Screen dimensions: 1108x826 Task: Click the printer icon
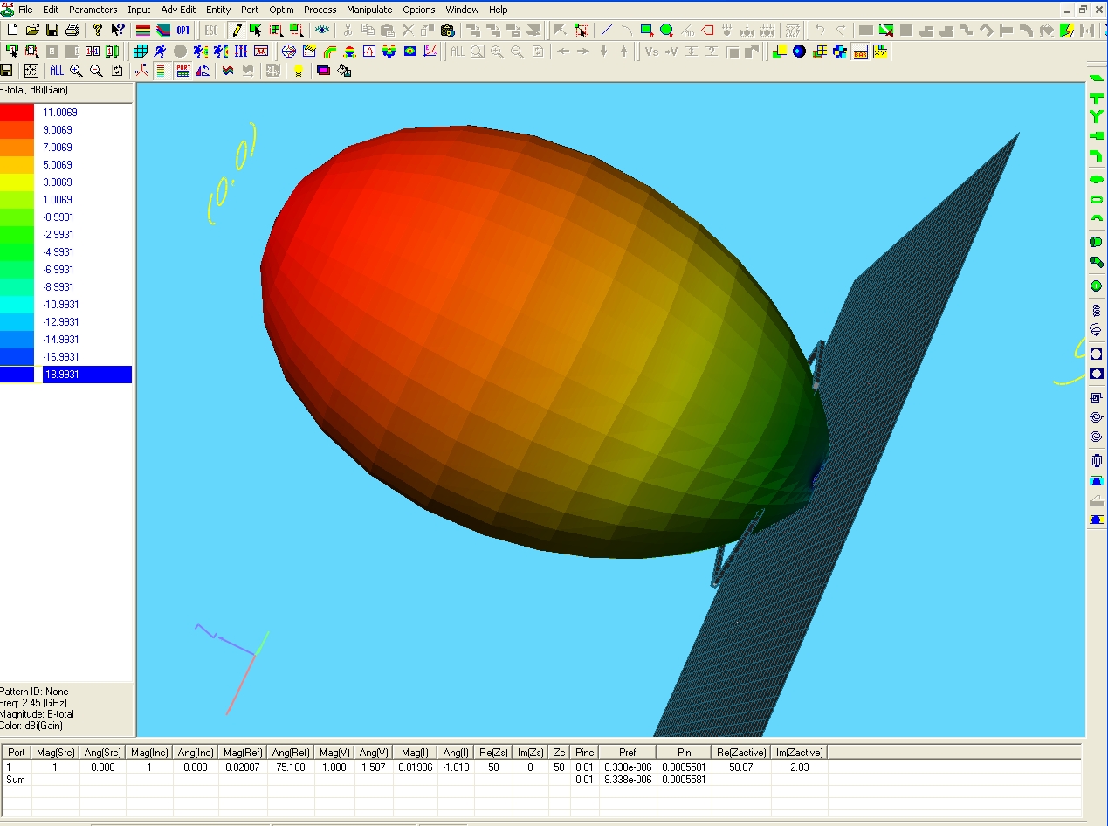coord(72,30)
